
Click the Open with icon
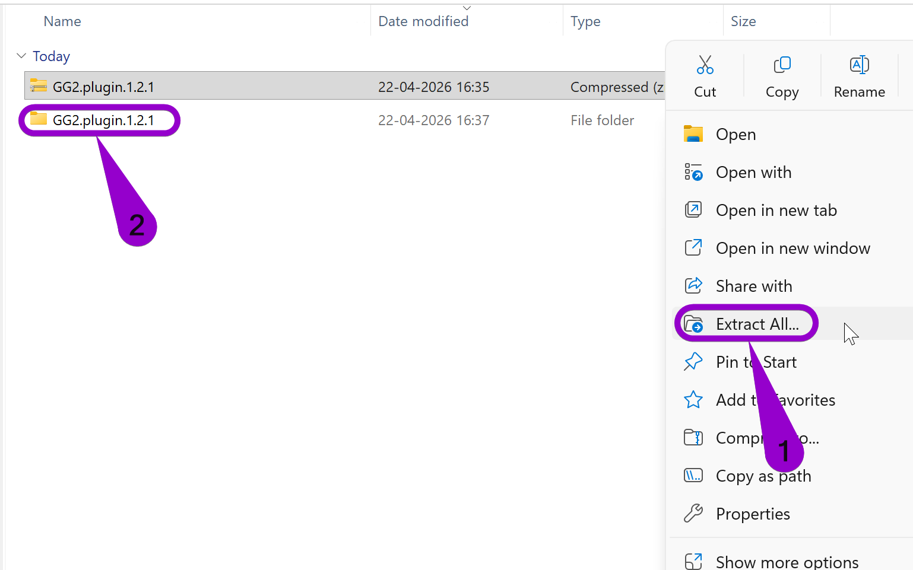tap(693, 172)
